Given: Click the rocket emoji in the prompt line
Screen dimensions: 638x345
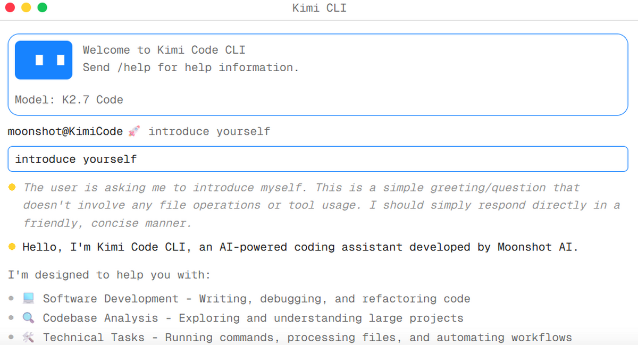Looking at the screenshot, I should click(135, 131).
